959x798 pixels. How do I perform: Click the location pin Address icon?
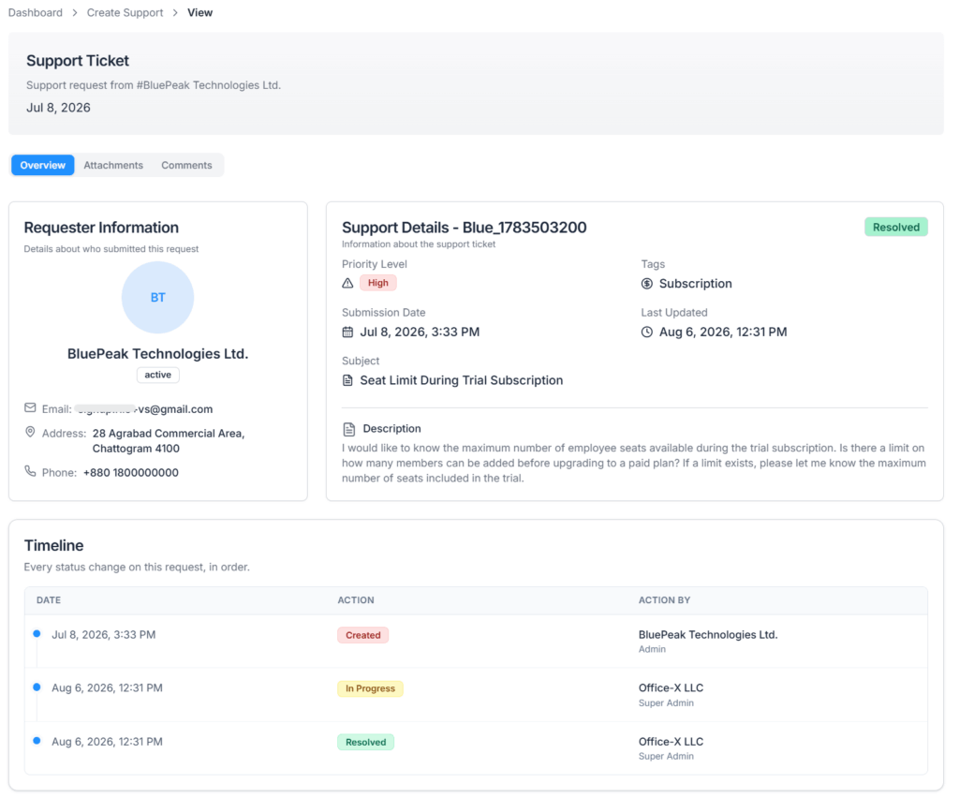pyautogui.click(x=30, y=432)
